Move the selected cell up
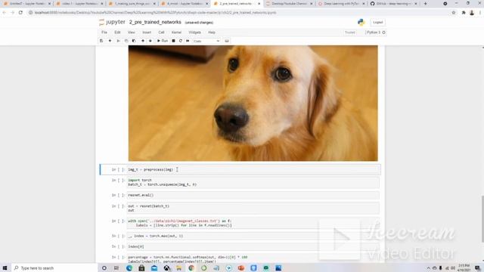Image resolution: width=484 pixels, height=272 pixels. point(143,41)
